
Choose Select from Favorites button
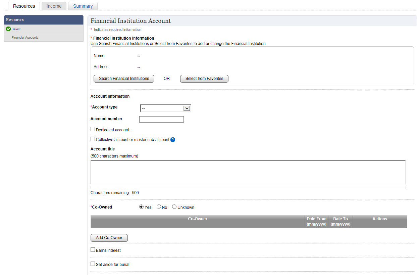point(204,79)
